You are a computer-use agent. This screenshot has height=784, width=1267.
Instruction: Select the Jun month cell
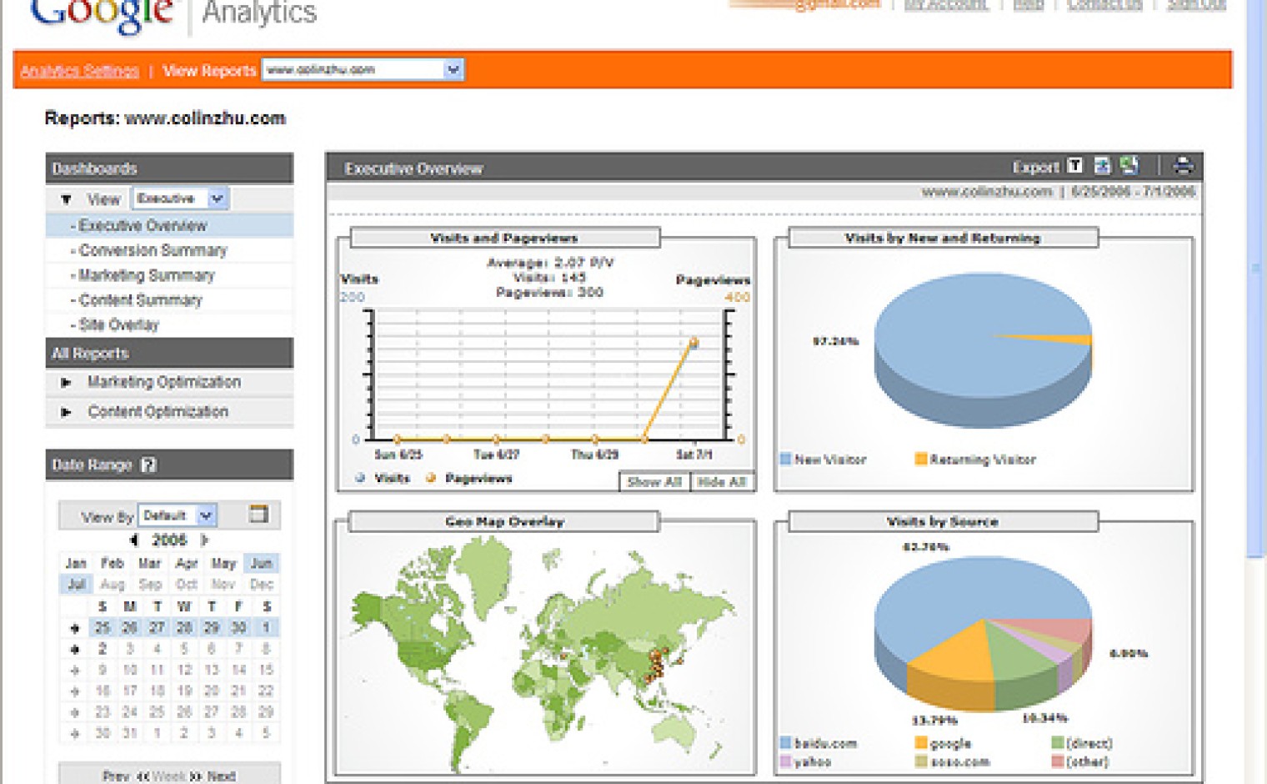(x=262, y=563)
